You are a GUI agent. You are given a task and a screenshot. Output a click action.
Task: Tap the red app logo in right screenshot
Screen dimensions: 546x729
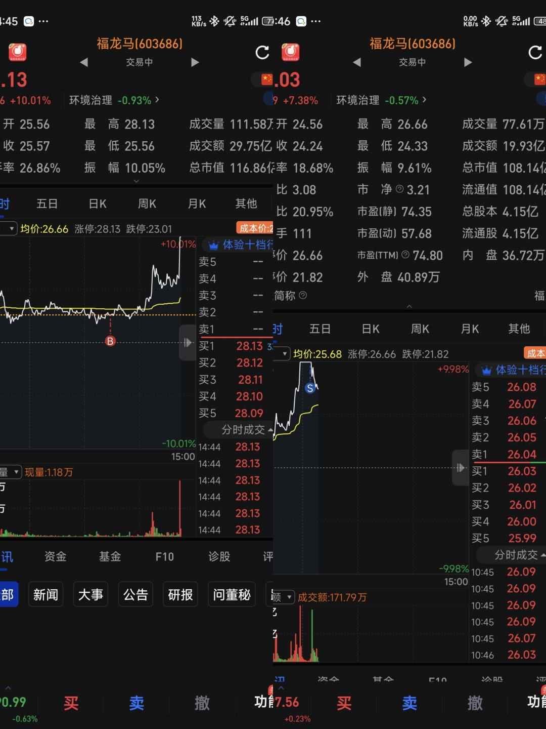290,52
